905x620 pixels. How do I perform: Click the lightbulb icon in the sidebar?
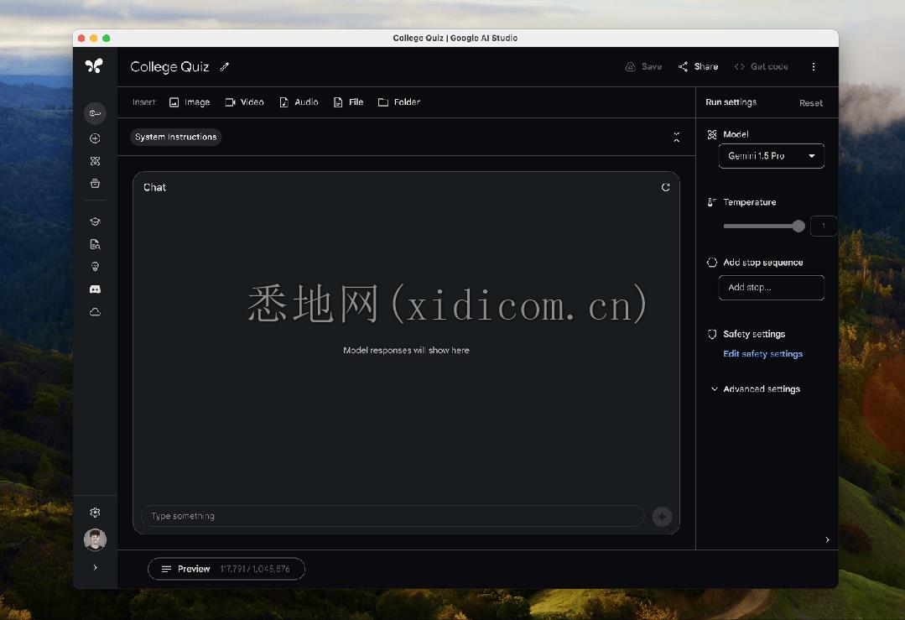tap(95, 266)
